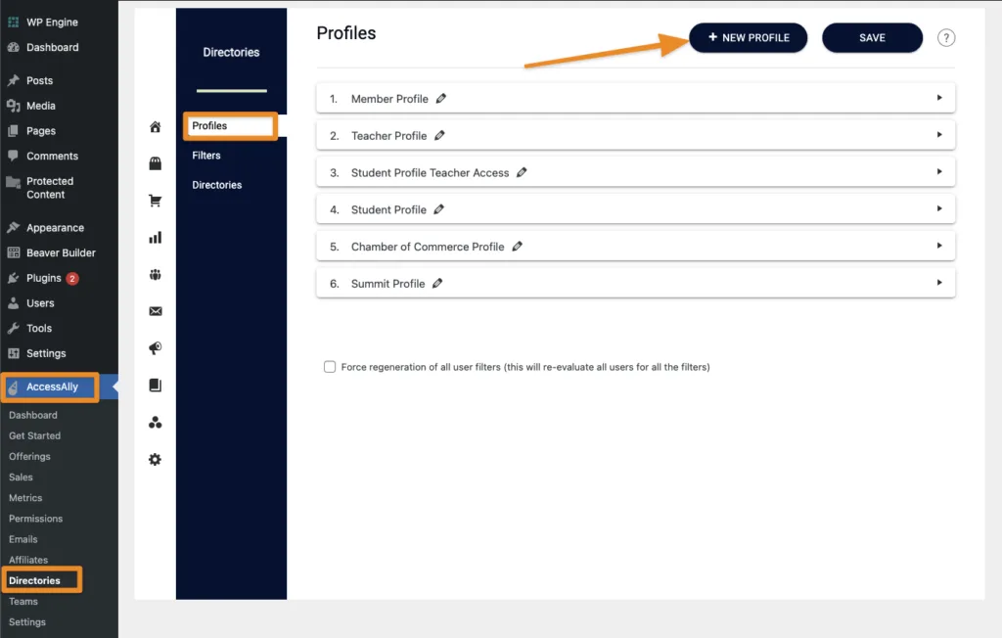
Task: Enable force regeneration of all user filters
Action: tap(330, 367)
